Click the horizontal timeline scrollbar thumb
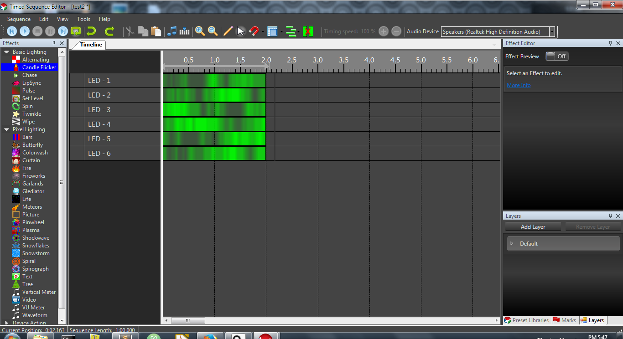 [x=188, y=320]
